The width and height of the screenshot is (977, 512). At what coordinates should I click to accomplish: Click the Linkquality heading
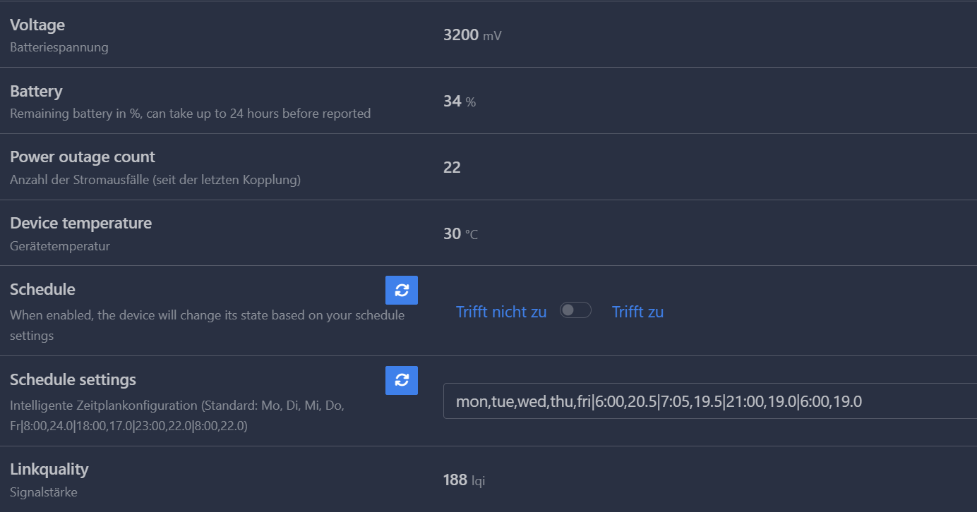tap(49, 469)
